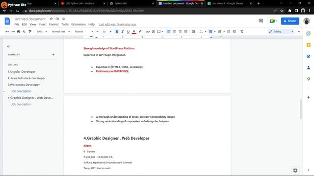The image size is (314, 176).
Task: Increase the font size
Action: (x=110, y=31)
